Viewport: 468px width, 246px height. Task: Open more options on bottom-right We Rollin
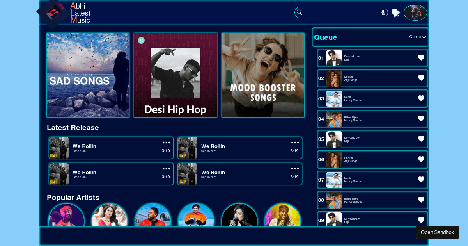pos(295,169)
